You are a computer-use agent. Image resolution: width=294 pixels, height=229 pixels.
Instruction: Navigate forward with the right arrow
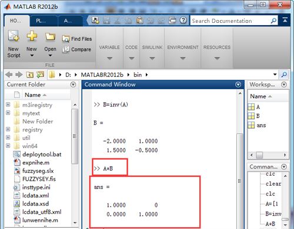[x=19, y=75]
